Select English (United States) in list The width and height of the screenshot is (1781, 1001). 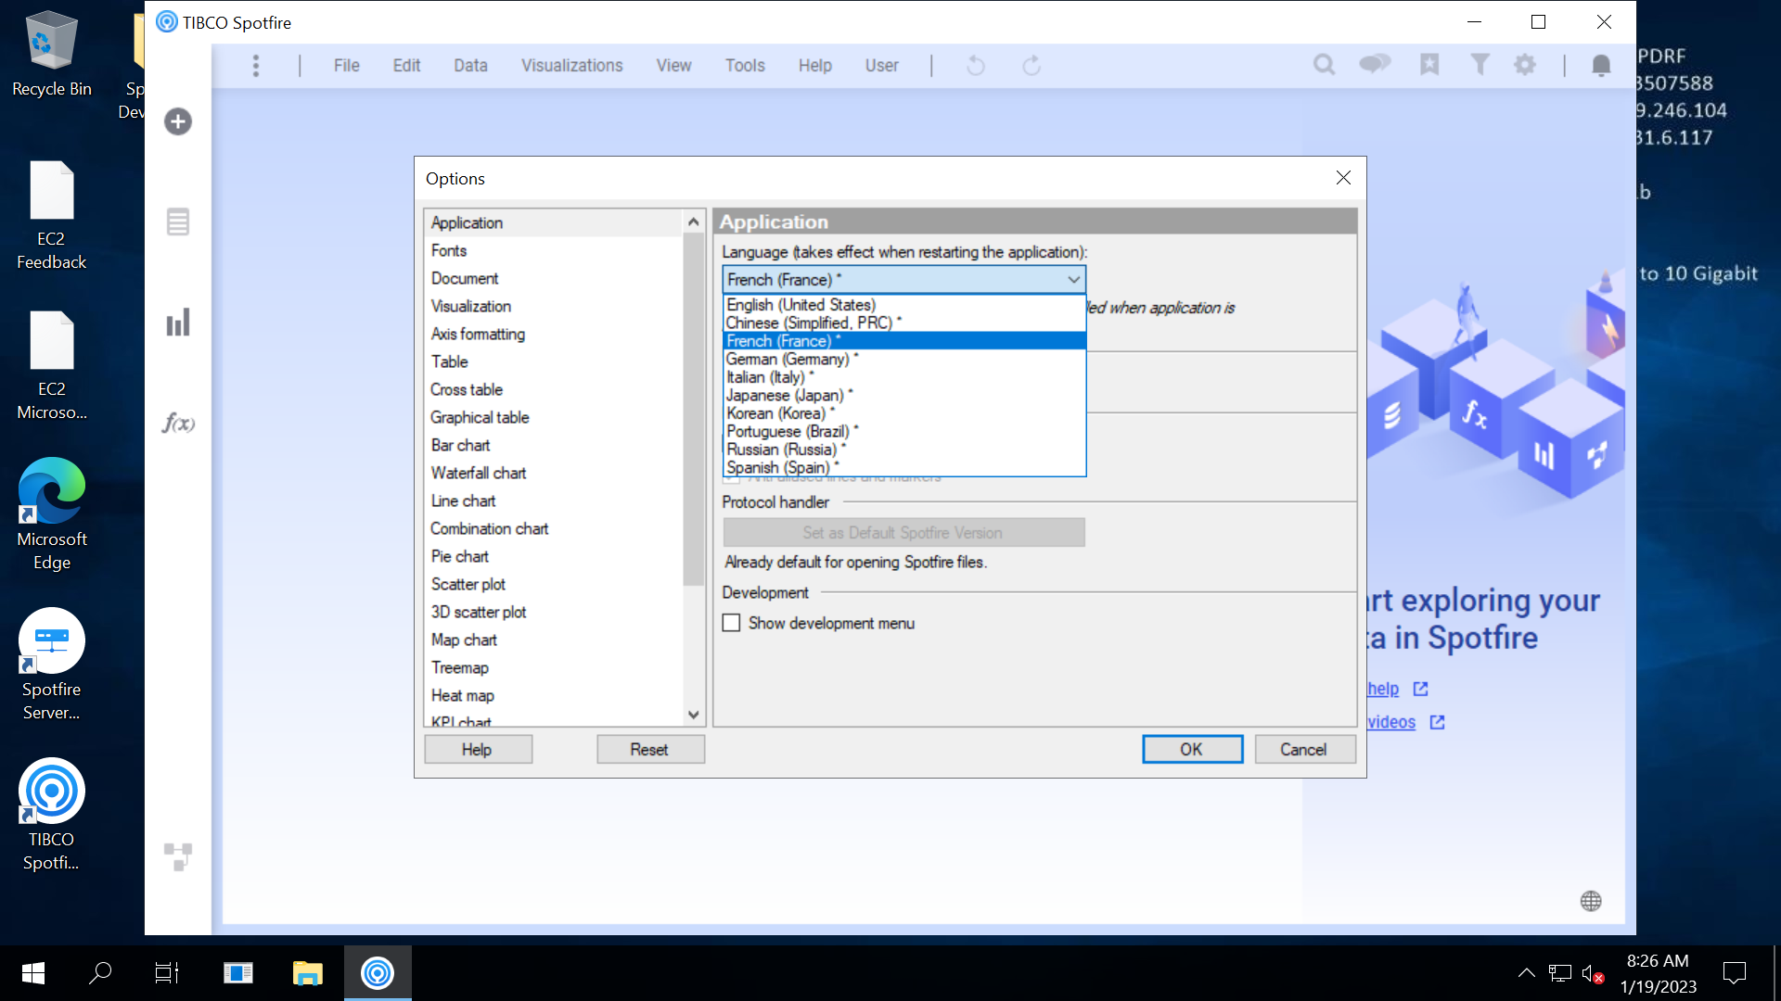pos(801,305)
